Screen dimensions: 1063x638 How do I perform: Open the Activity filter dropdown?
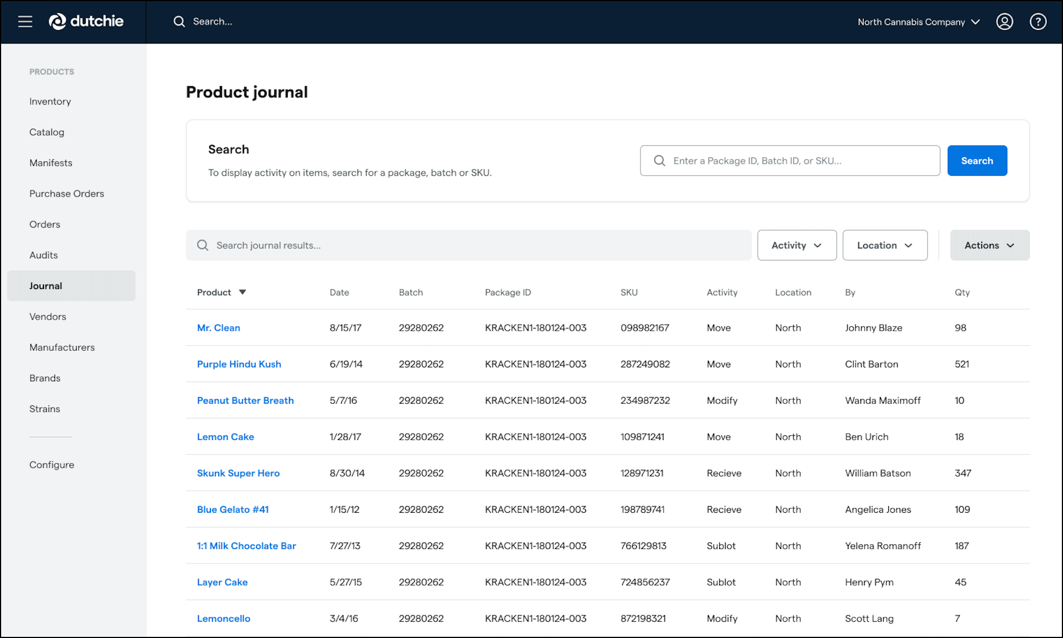point(796,245)
